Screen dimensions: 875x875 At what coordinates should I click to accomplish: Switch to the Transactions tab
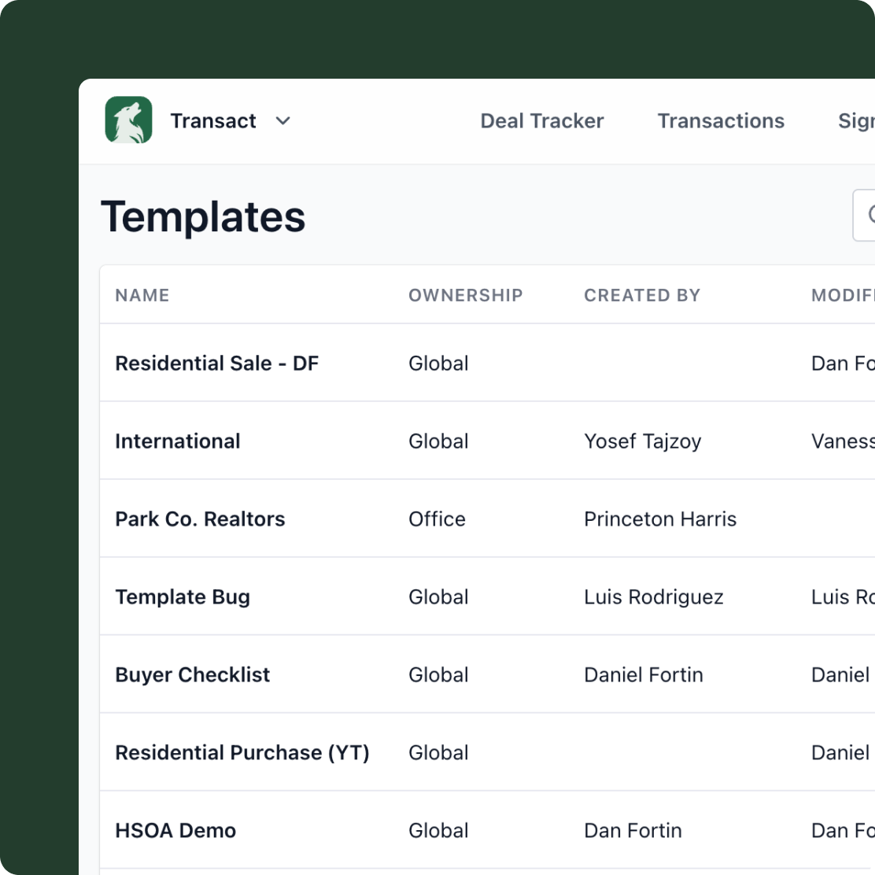pos(721,120)
